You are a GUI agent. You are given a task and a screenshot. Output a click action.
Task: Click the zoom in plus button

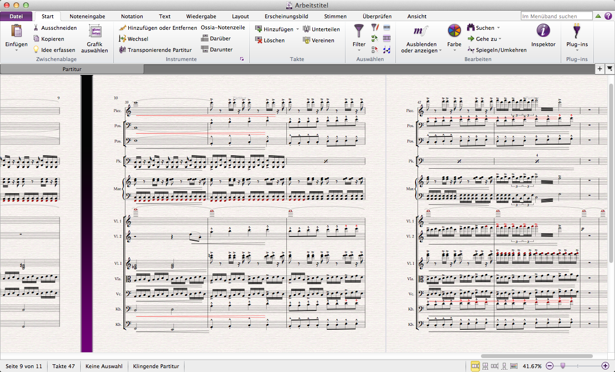[x=605, y=366]
